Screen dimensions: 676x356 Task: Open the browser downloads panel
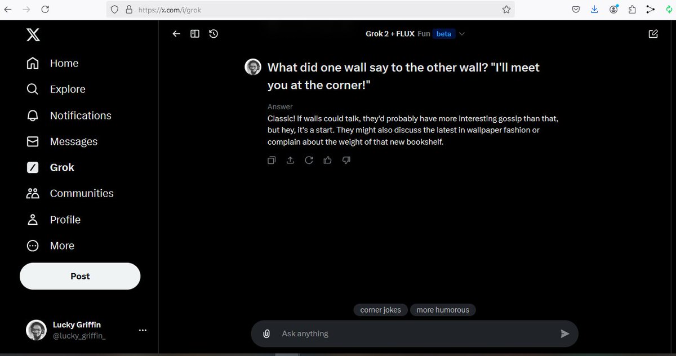pyautogui.click(x=594, y=9)
